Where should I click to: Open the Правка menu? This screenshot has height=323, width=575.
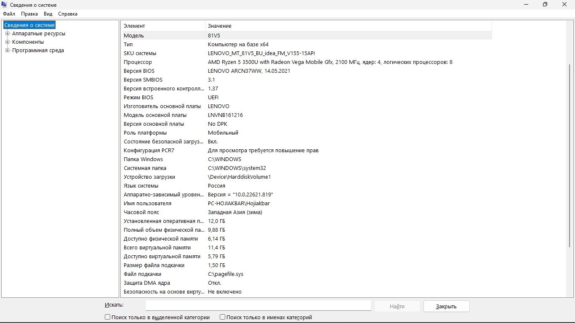(29, 14)
